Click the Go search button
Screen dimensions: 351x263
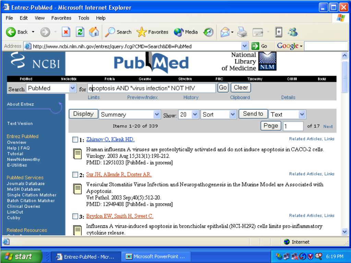click(223, 87)
